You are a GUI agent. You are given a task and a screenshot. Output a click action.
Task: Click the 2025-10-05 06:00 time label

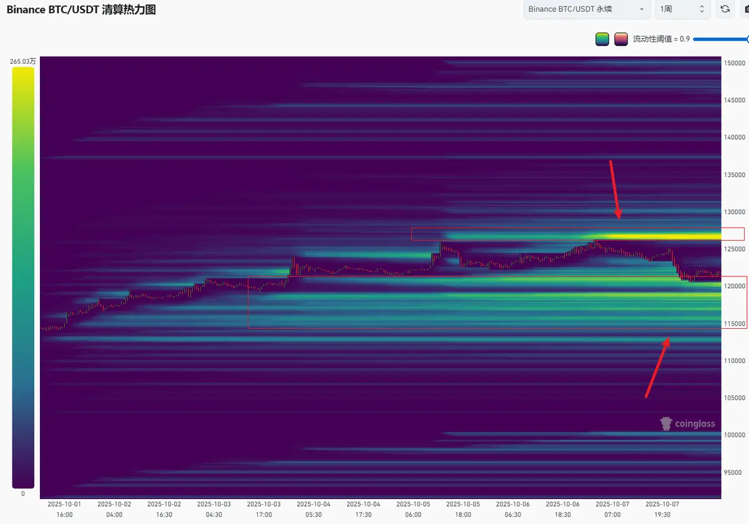(413, 509)
